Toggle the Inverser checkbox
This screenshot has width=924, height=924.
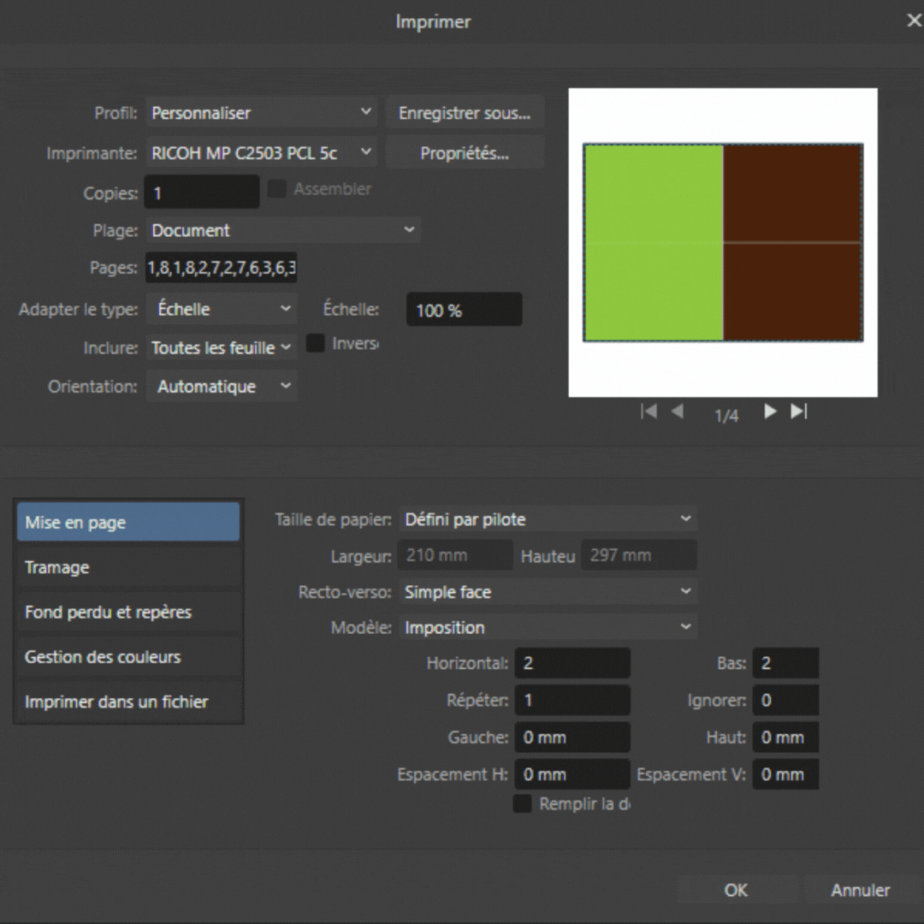[x=315, y=343]
